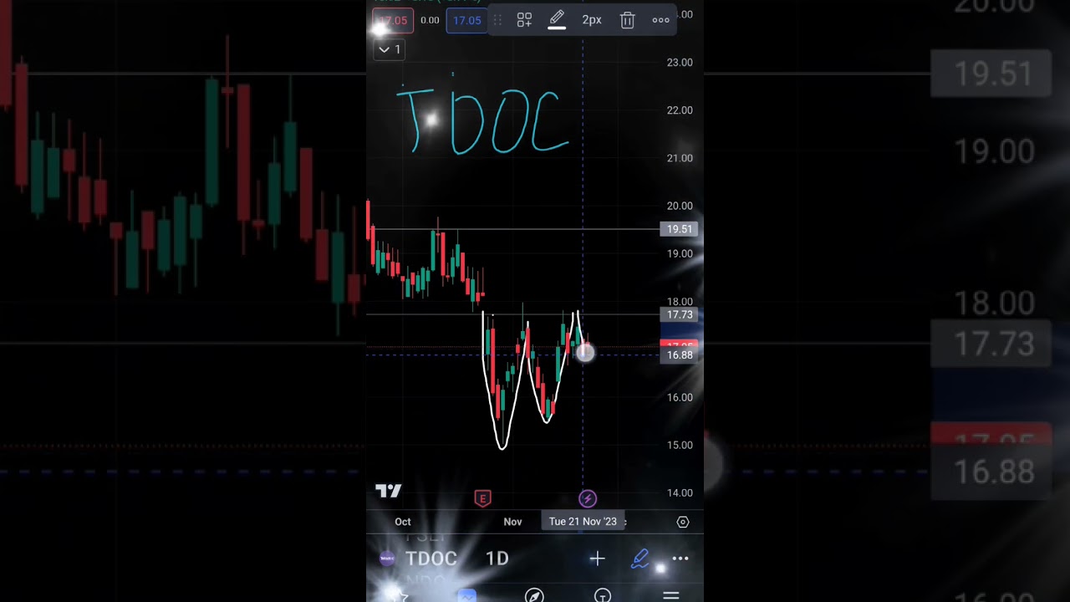Click the Nov label on the time axis
The image size is (1070, 602).
pyautogui.click(x=512, y=522)
